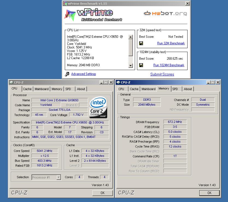Click left CPU-Z window title icon
This screenshot has width=228, height=202.
[11, 82]
